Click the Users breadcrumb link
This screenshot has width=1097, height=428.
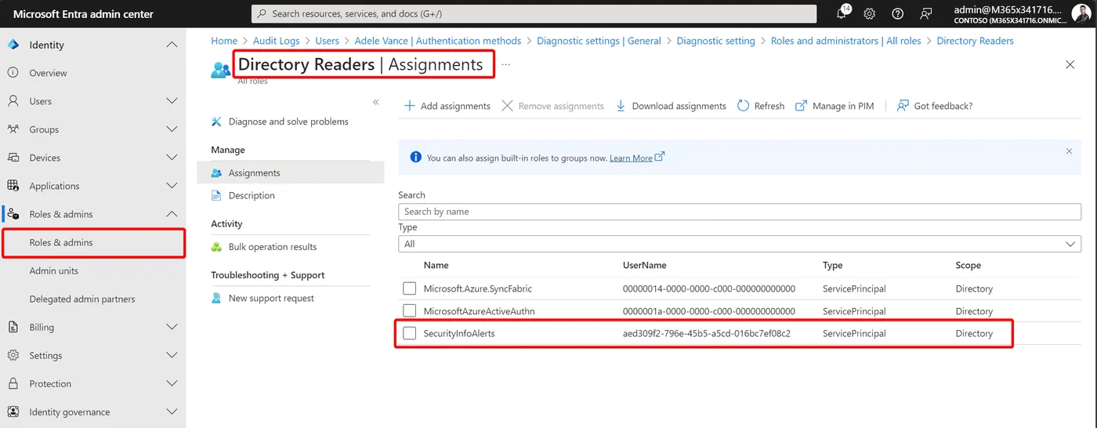tap(328, 41)
